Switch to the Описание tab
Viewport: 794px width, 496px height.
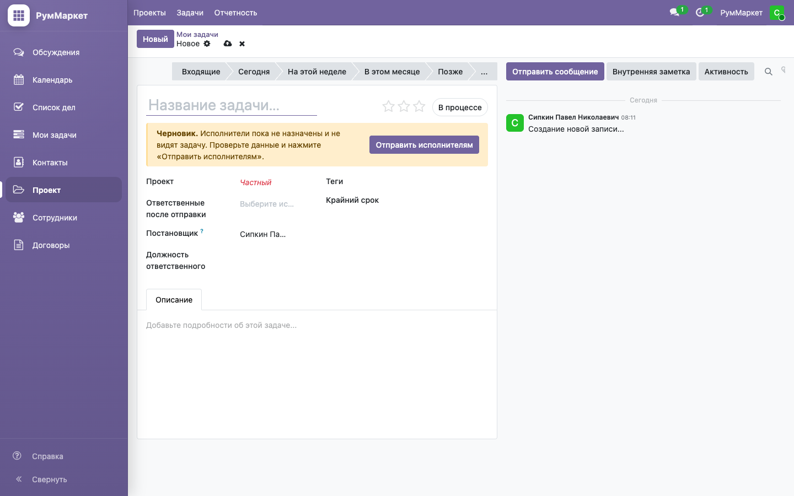pyautogui.click(x=174, y=300)
